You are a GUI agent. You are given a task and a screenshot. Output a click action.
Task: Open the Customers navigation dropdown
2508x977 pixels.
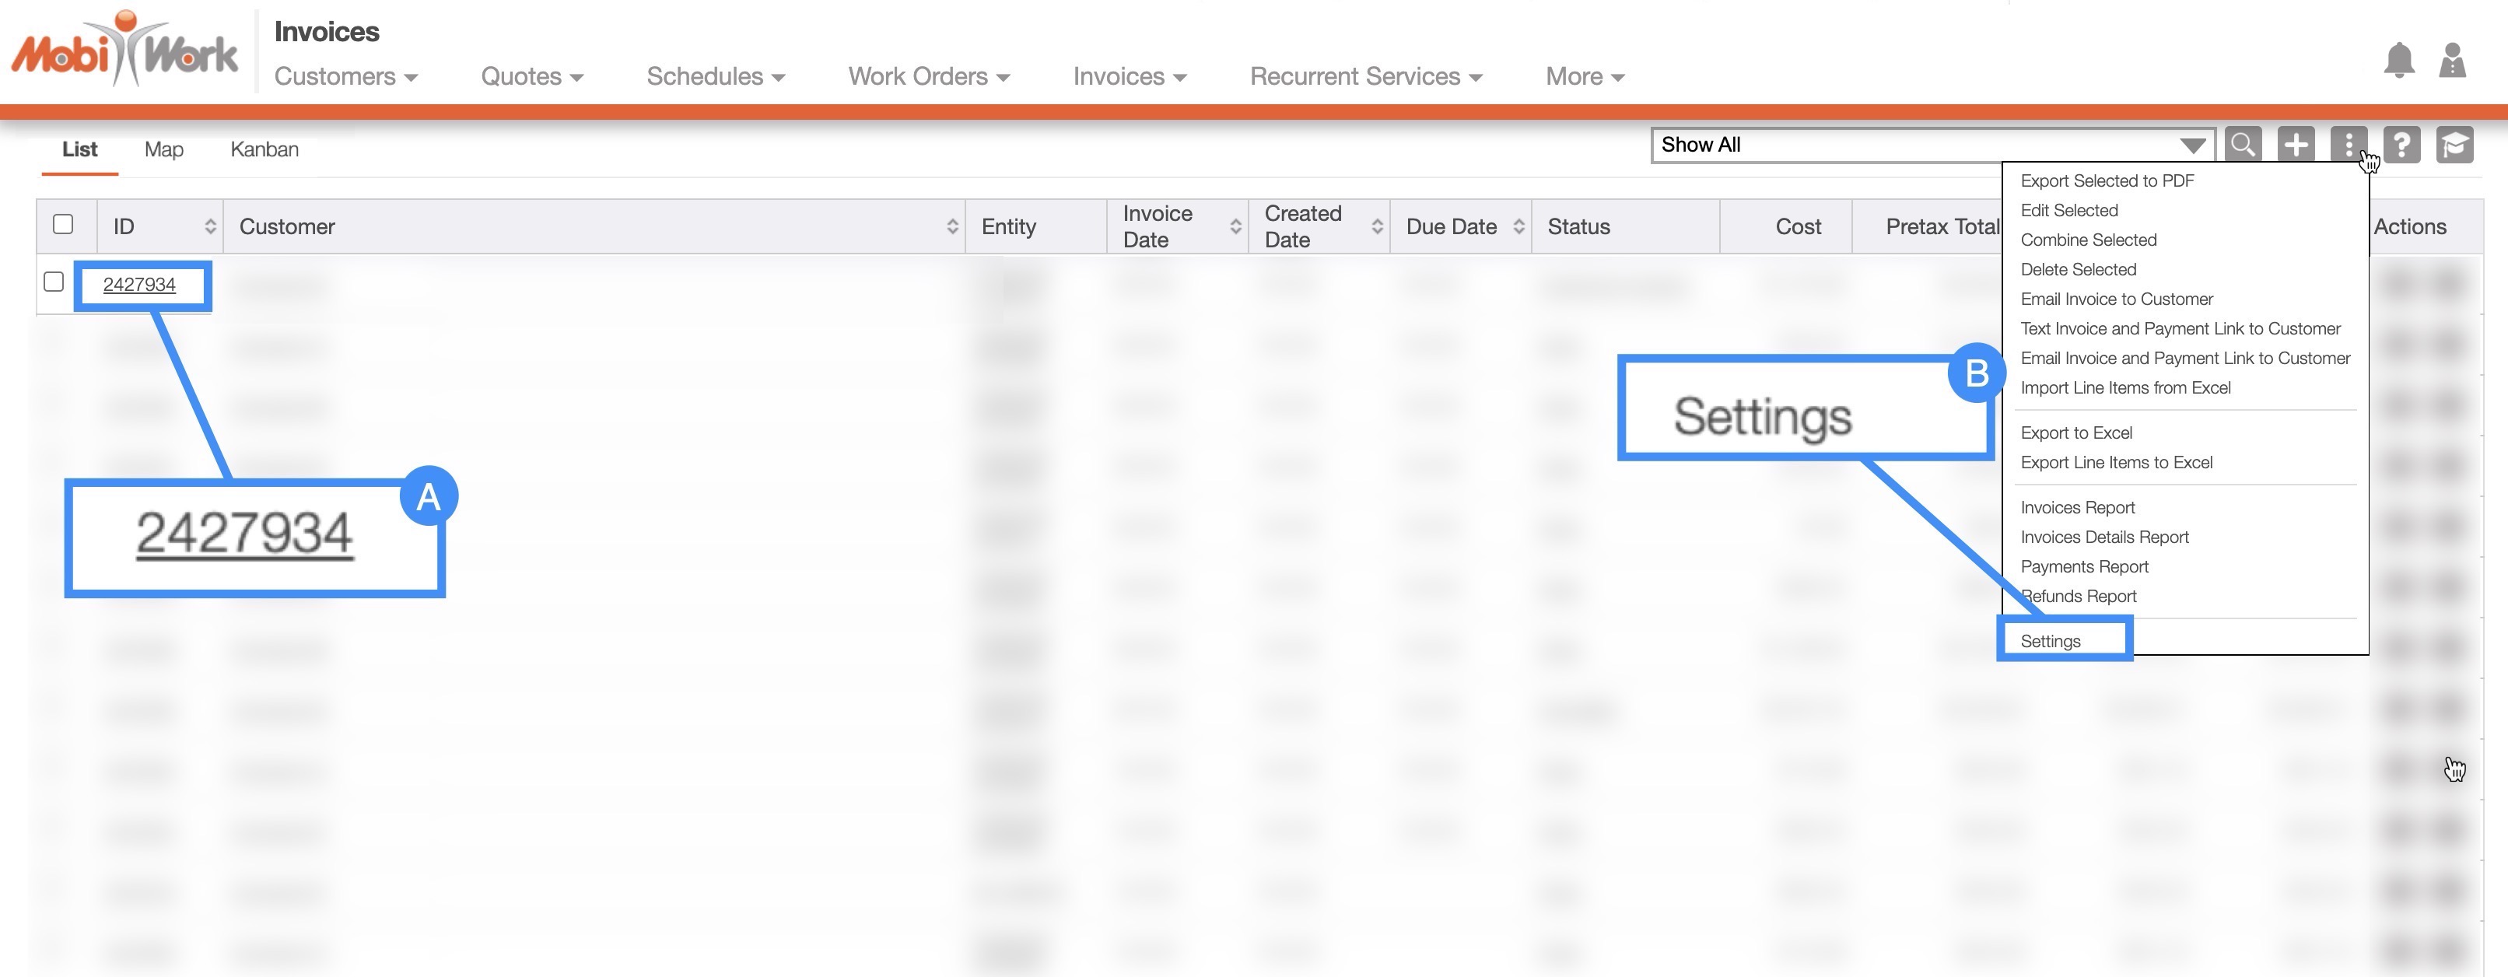point(345,76)
